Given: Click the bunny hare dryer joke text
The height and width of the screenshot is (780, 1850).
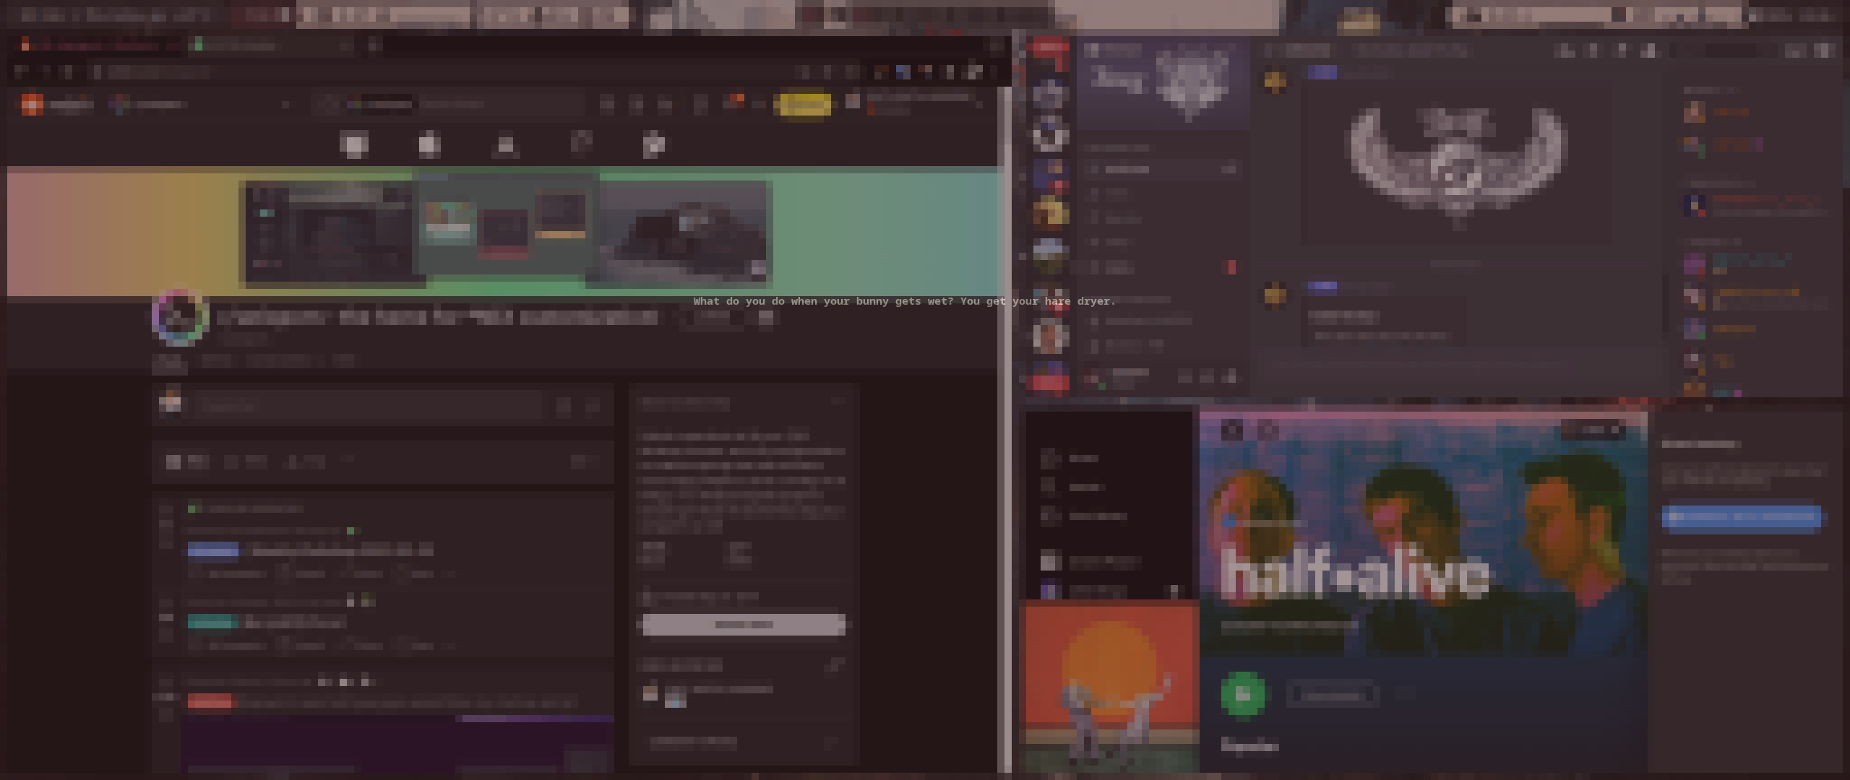Looking at the screenshot, I should [904, 301].
